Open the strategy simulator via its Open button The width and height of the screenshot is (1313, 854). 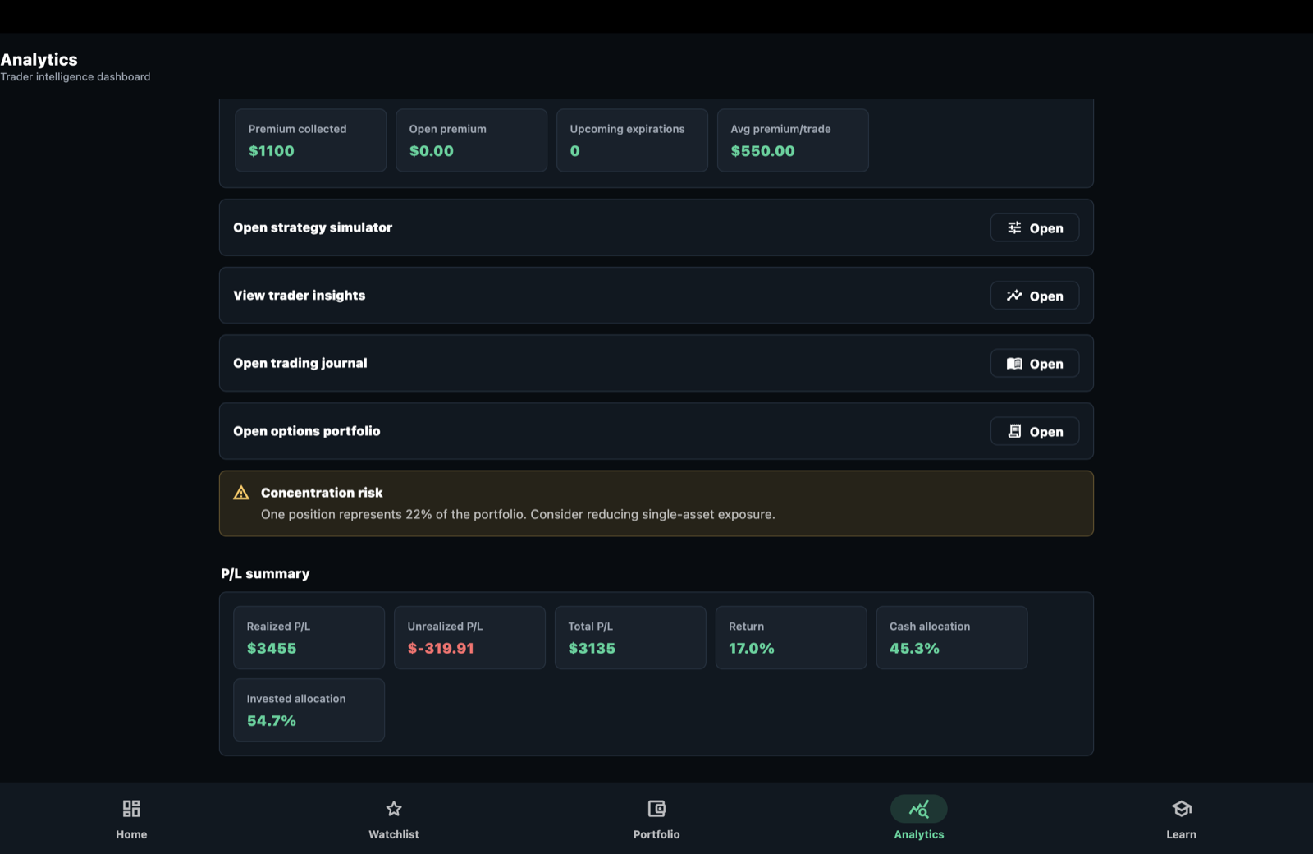1035,228
